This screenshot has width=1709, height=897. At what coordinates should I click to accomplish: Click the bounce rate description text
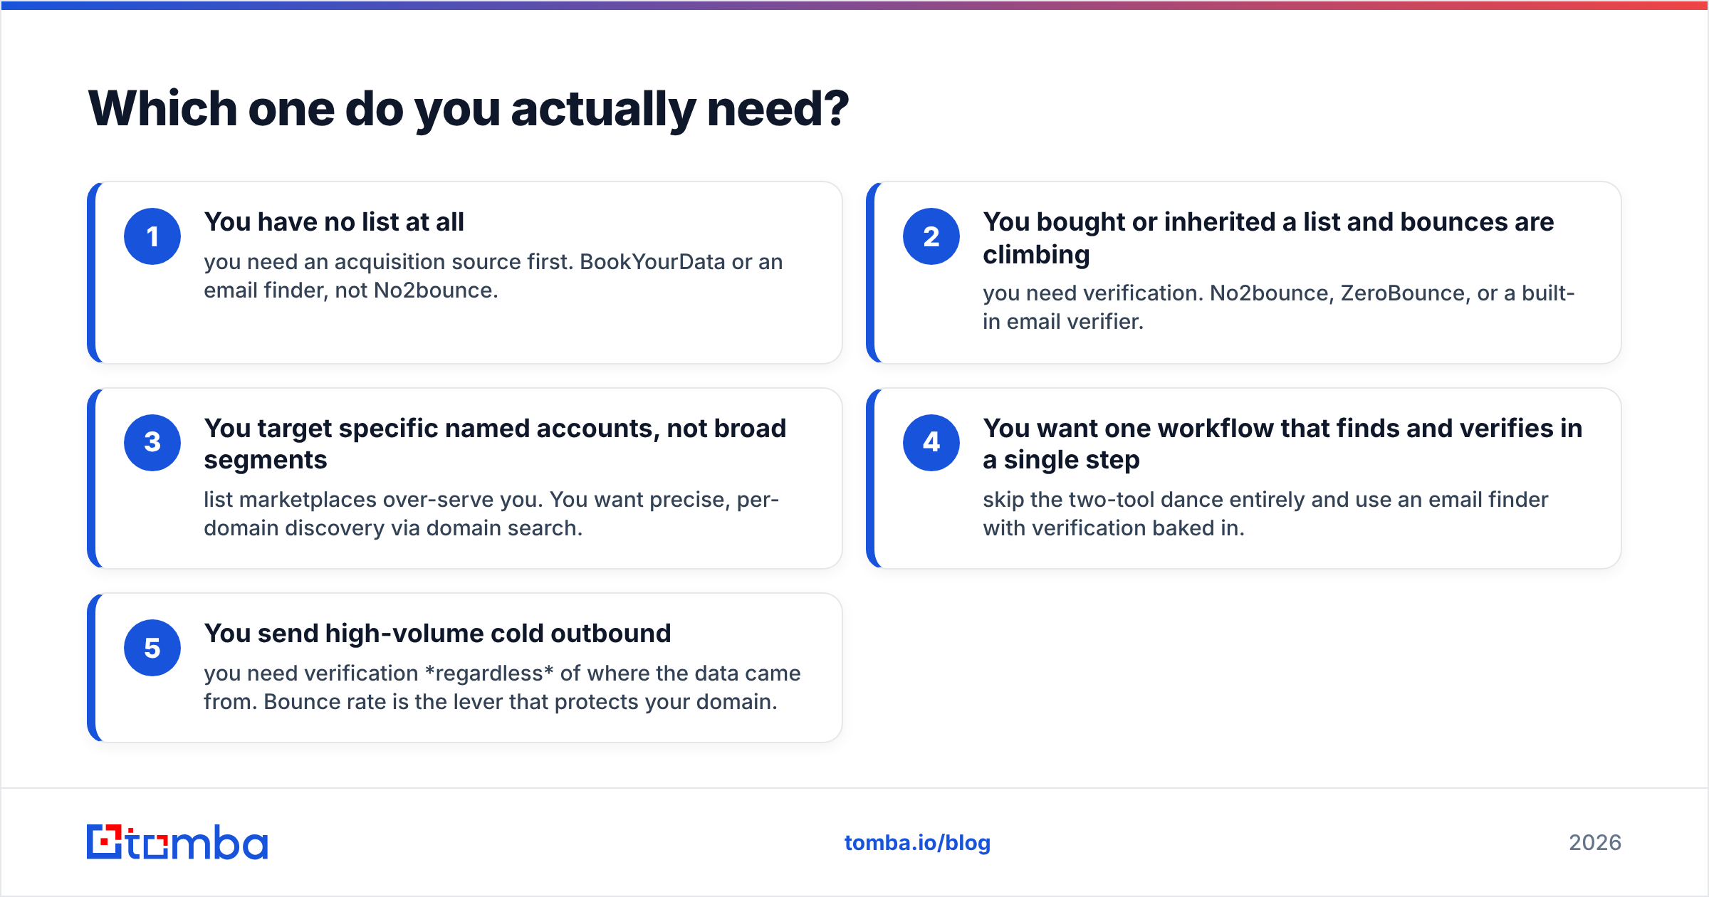coord(502,688)
